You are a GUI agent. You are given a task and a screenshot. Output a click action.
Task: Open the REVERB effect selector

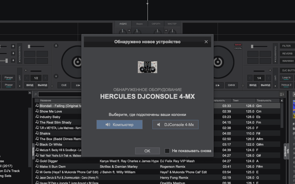pos(287,53)
